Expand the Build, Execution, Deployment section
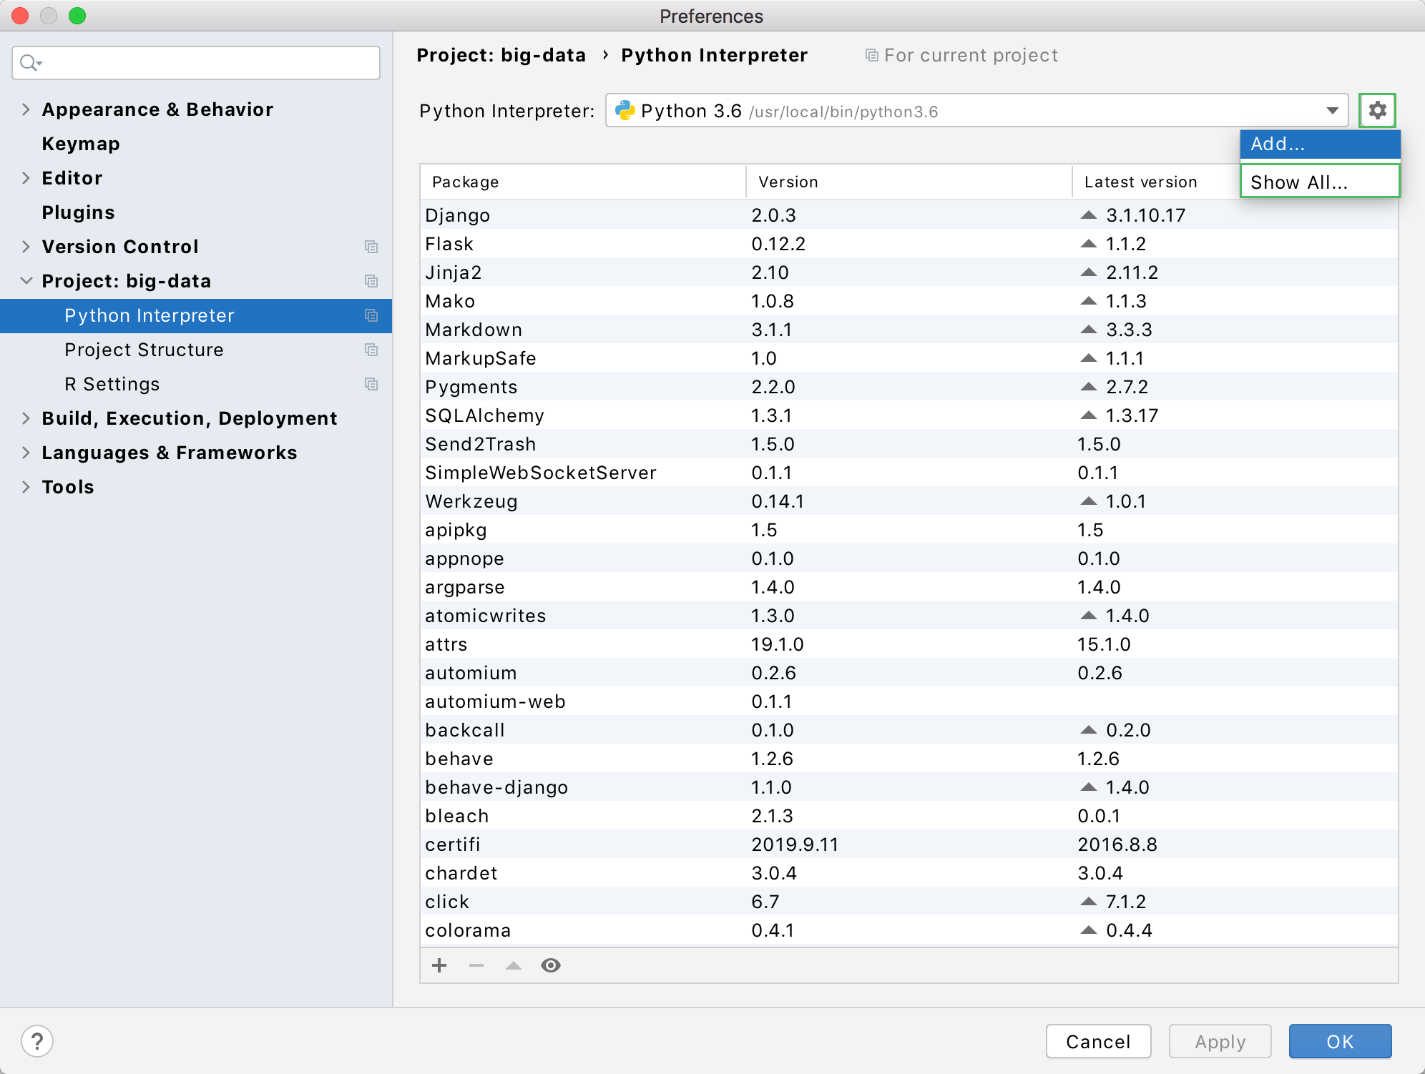The height and width of the screenshot is (1074, 1425). 25,418
